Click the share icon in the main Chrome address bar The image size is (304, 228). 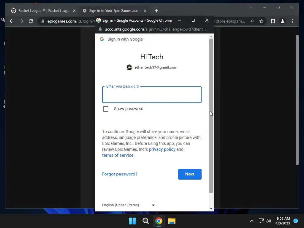pos(252,21)
